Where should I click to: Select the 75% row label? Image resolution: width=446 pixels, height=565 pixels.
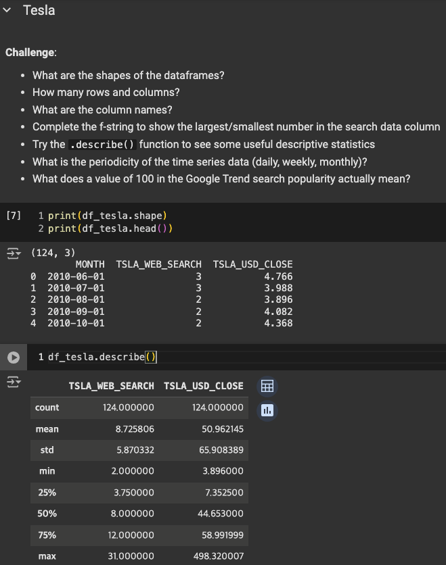click(47, 535)
